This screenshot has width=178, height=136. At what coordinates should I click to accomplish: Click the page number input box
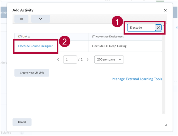pos(70,59)
